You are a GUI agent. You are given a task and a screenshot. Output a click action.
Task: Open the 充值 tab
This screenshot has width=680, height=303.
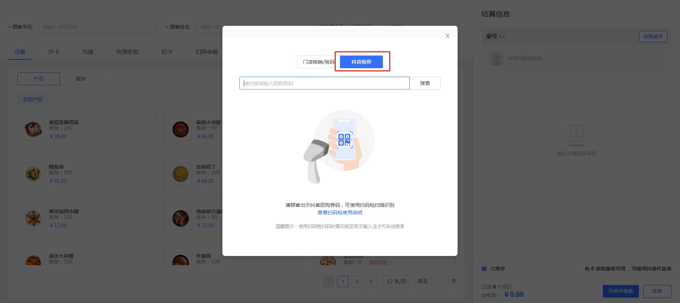click(88, 52)
